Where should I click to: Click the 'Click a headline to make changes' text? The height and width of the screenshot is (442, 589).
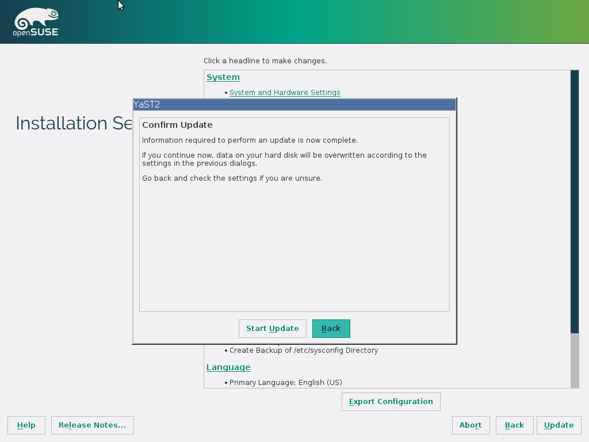[265, 60]
